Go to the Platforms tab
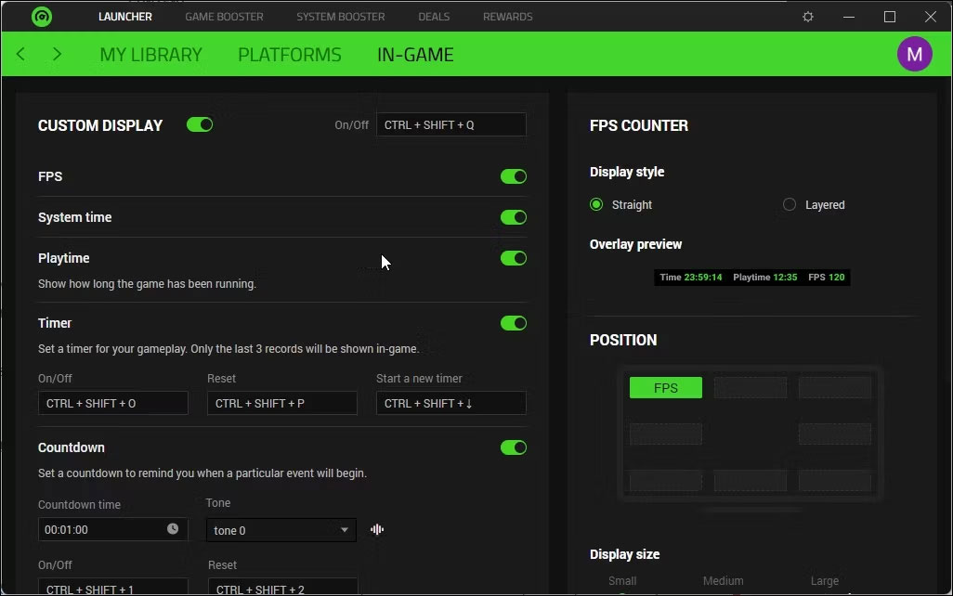The height and width of the screenshot is (596, 953). point(289,55)
